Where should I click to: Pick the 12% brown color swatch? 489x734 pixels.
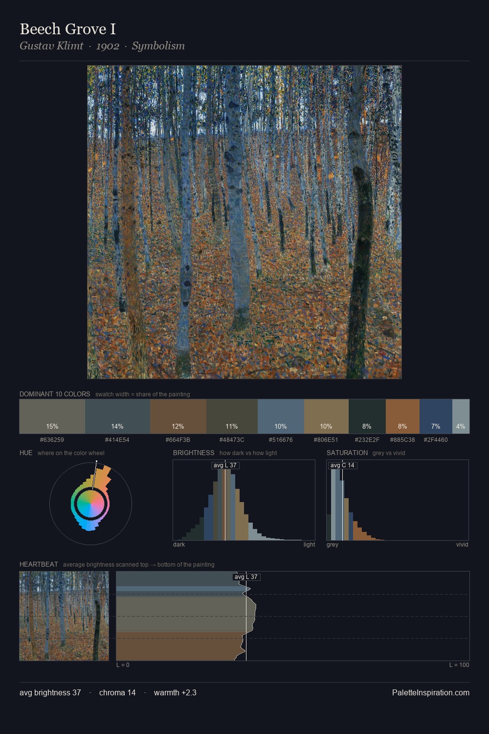178,416
